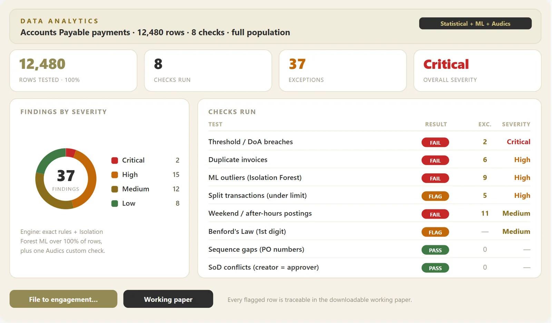The height and width of the screenshot is (323, 552).
Task: Click Critical severity in Threshold breaches row
Action: [x=519, y=142]
